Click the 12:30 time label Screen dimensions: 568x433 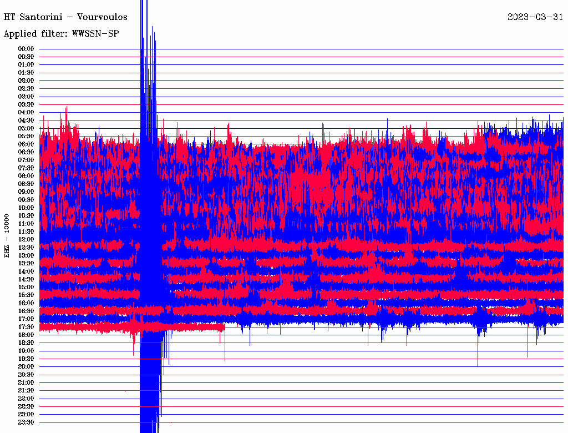coord(26,248)
